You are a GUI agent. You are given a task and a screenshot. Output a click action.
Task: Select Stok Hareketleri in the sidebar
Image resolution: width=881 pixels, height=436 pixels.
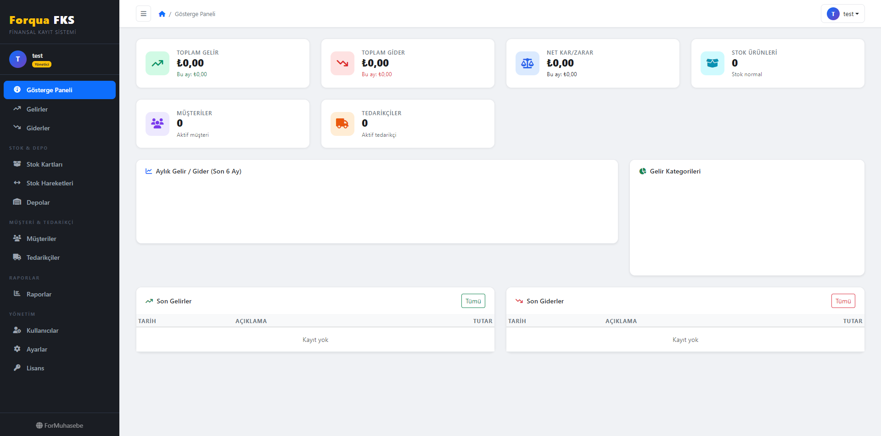click(50, 183)
